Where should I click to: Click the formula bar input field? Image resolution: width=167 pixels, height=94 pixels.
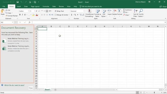click(98, 22)
